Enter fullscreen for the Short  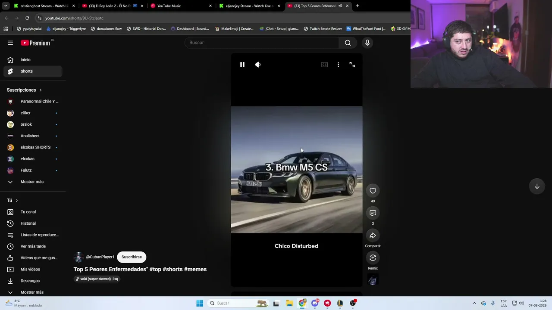(352, 65)
